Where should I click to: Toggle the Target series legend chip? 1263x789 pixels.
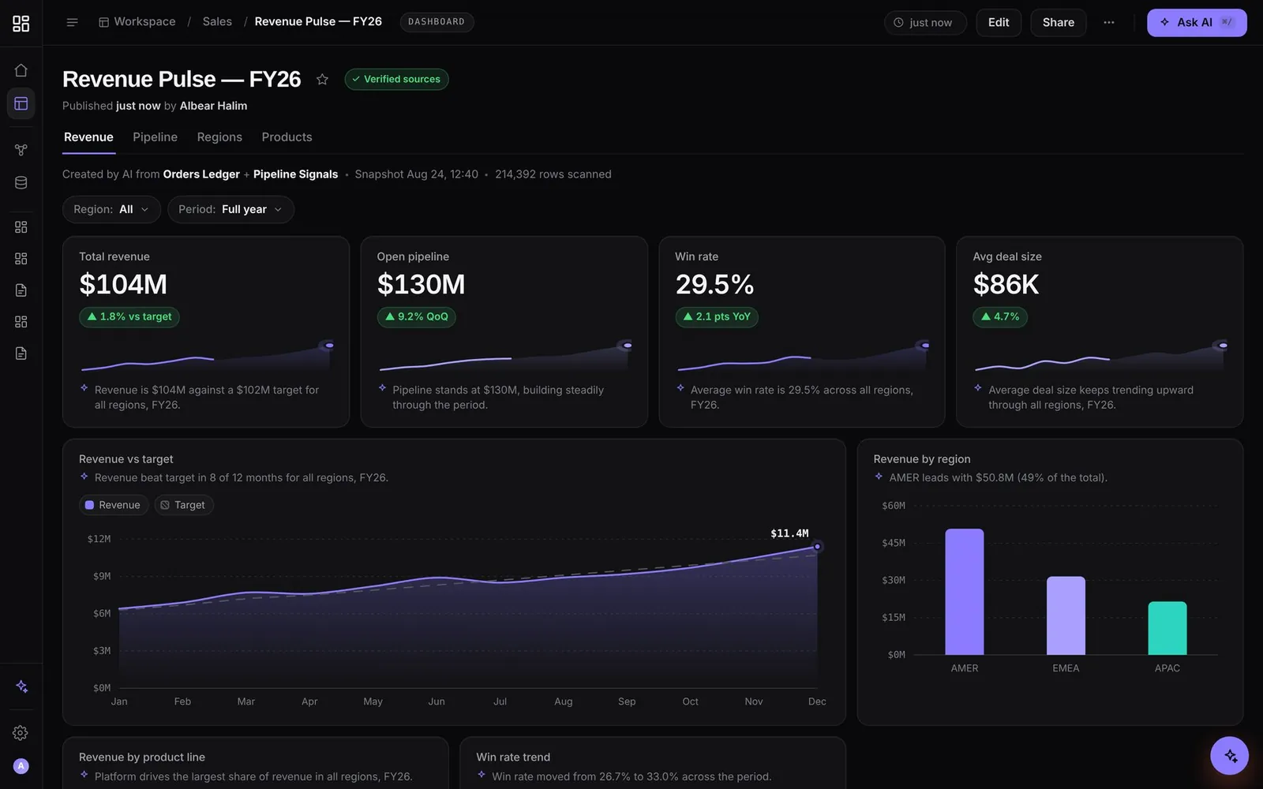[x=184, y=505]
